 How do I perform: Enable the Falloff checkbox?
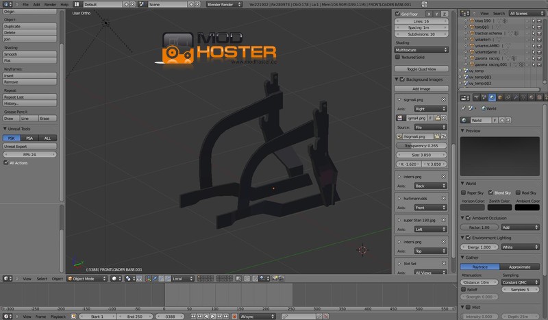coord(464,290)
